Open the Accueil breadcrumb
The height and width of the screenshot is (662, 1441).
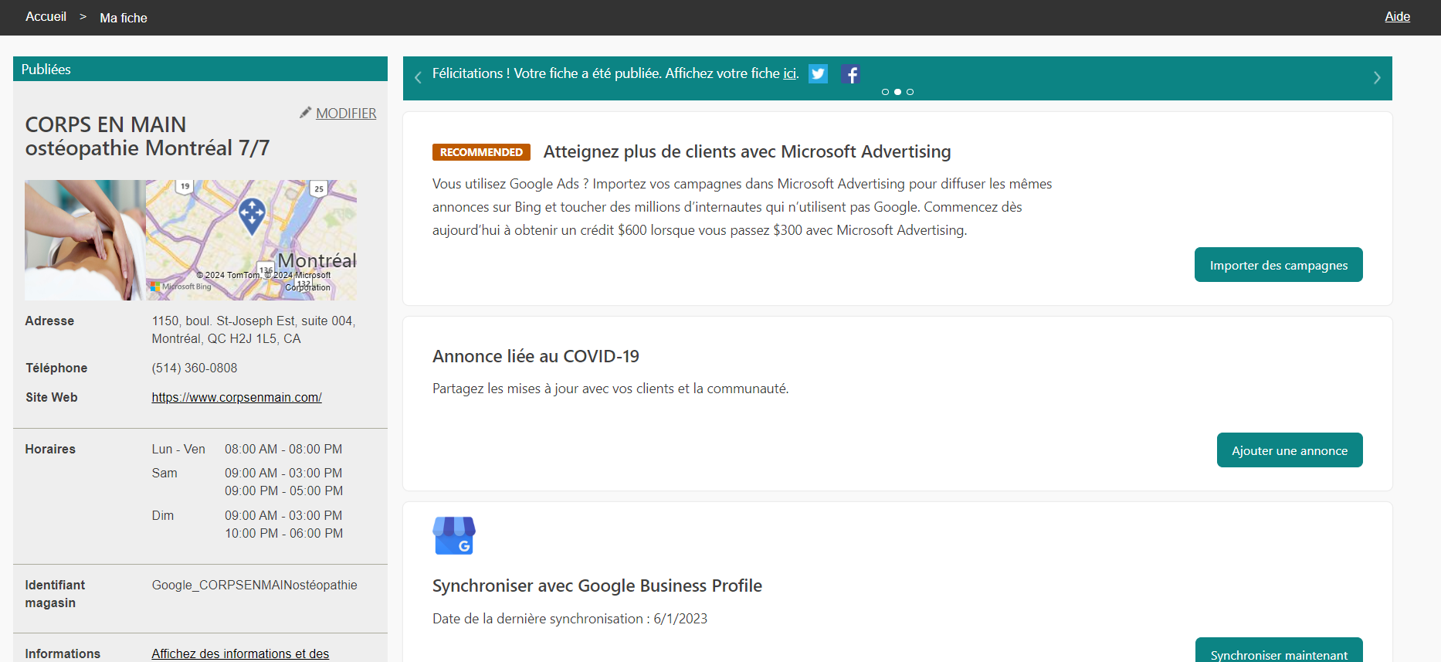[x=46, y=17]
